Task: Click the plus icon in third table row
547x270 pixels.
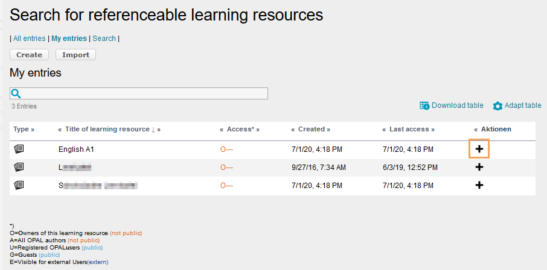Action: point(479,185)
